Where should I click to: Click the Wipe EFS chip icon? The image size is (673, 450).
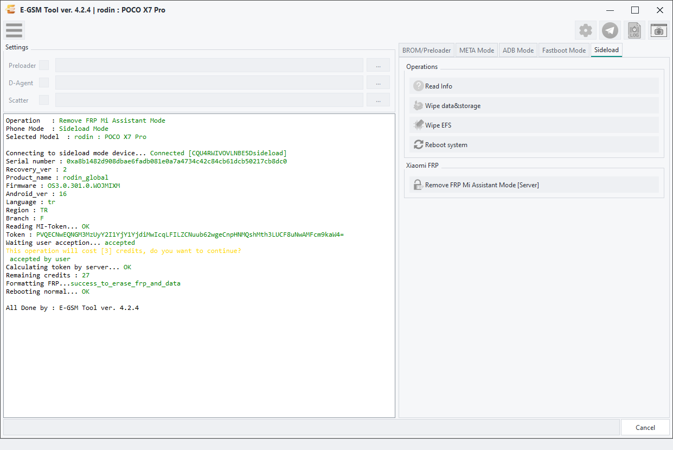pos(418,125)
